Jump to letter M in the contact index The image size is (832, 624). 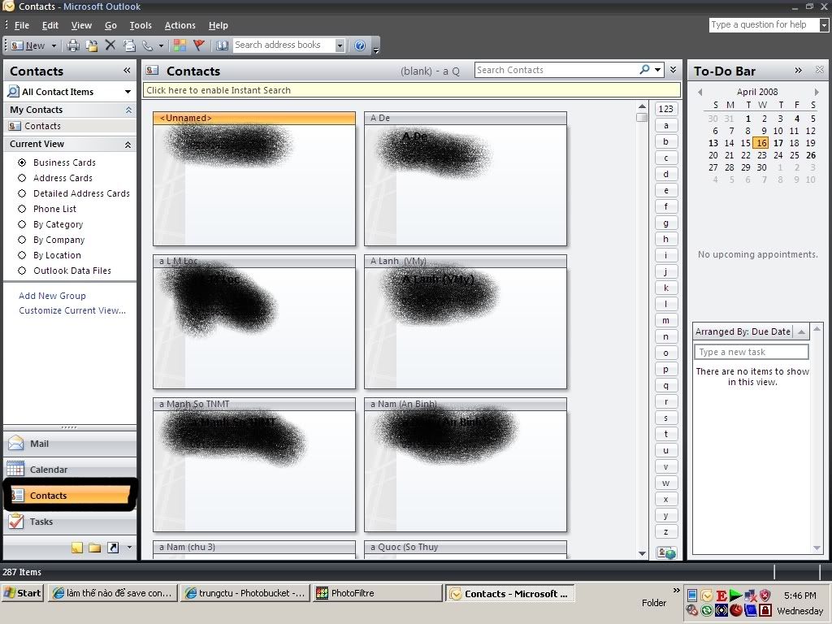pyautogui.click(x=665, y=320)
